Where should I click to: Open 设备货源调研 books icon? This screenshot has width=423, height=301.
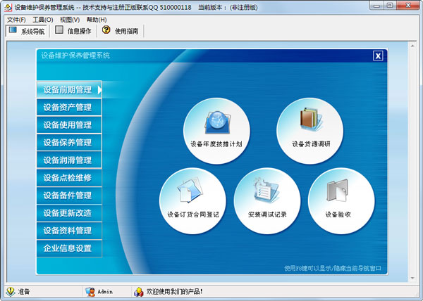311,119
